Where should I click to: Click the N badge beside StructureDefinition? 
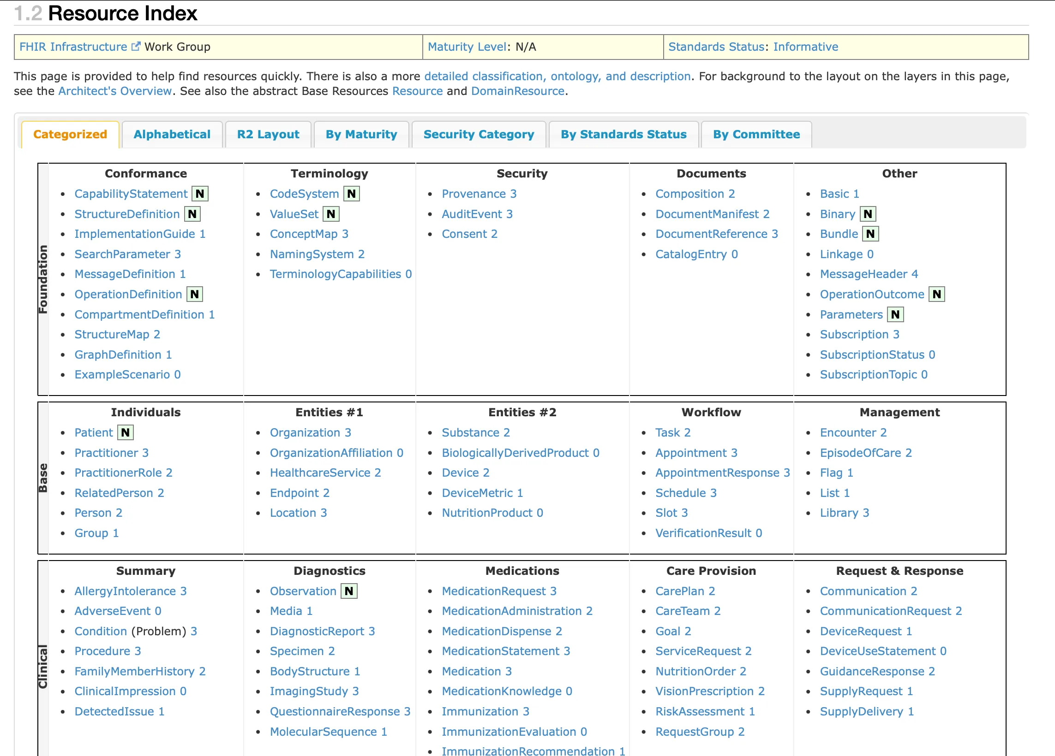point(192,214)
